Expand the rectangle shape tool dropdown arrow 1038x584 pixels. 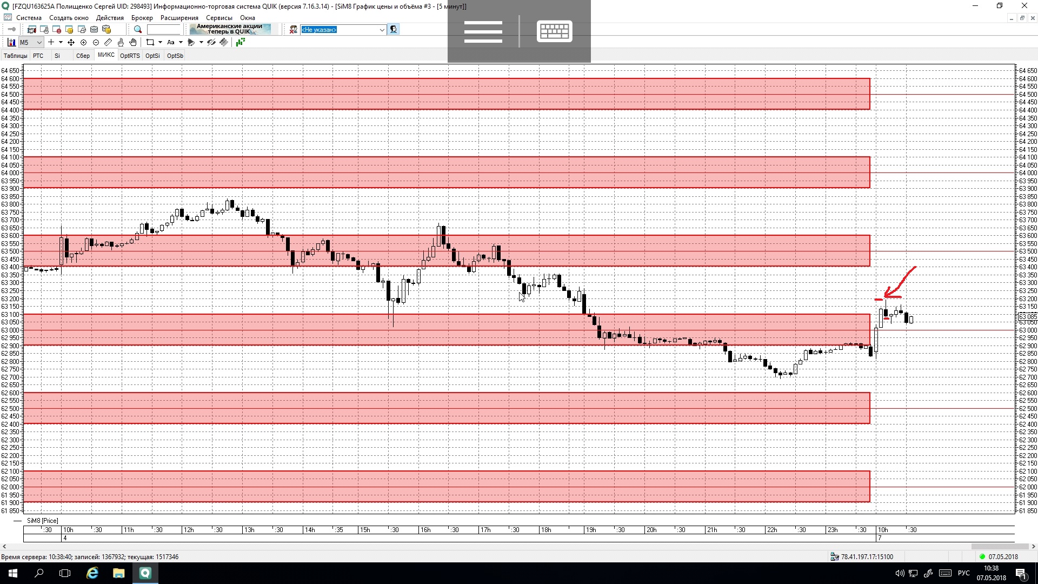click(x=160, y=42)
